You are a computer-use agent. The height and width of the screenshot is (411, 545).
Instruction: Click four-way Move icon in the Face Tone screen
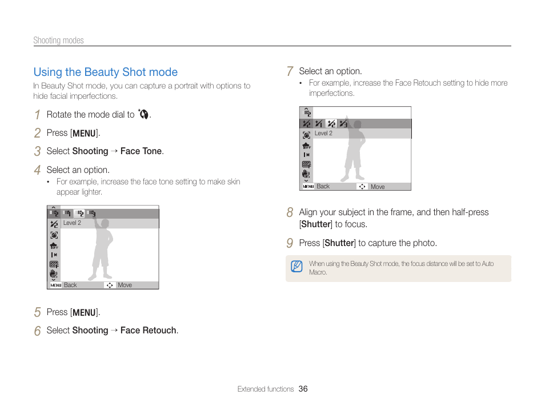click(x=110, y=285)
